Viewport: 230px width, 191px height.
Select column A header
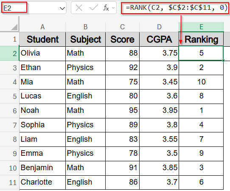coord(42,27)
